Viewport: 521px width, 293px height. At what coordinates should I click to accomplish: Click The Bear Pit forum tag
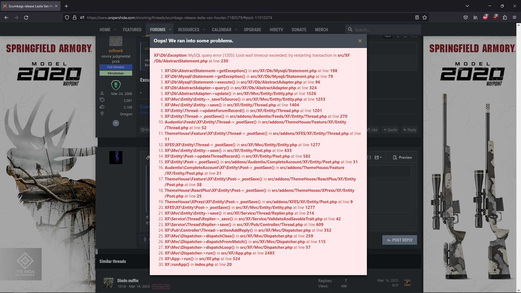point(161,286)
